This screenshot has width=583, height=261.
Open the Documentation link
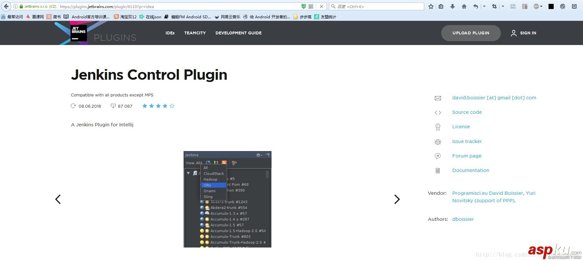click(471, 170)
